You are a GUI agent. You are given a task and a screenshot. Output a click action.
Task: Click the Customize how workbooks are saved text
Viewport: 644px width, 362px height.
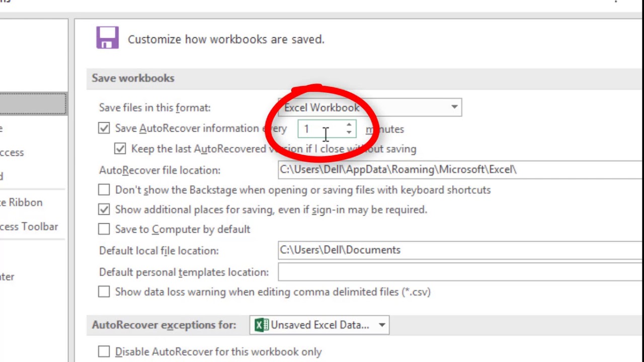(226, 39)
